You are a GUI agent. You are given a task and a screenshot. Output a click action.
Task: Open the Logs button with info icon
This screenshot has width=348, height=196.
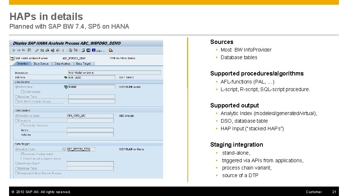click(x=98, y=50)
